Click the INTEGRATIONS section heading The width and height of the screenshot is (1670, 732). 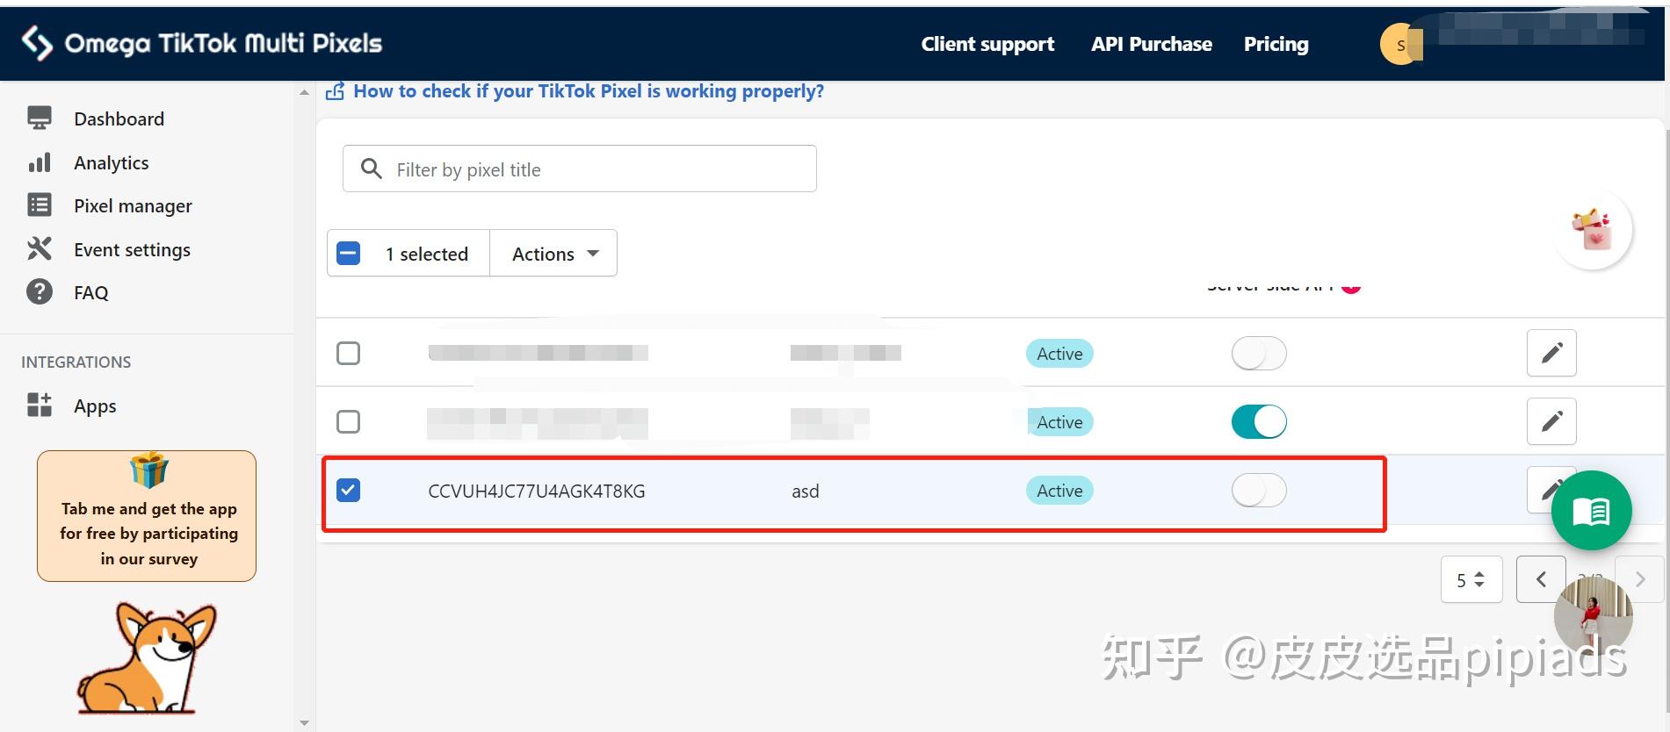[76, 362]
